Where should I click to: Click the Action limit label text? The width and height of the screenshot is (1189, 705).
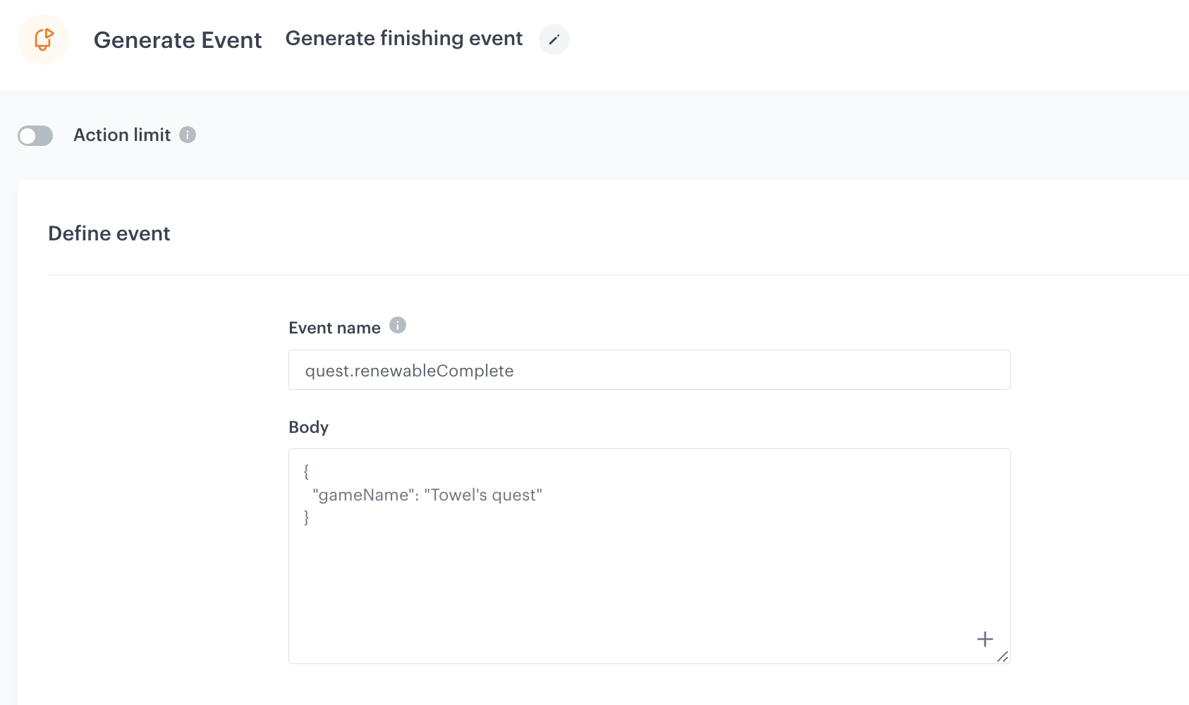tap(122, 135)
